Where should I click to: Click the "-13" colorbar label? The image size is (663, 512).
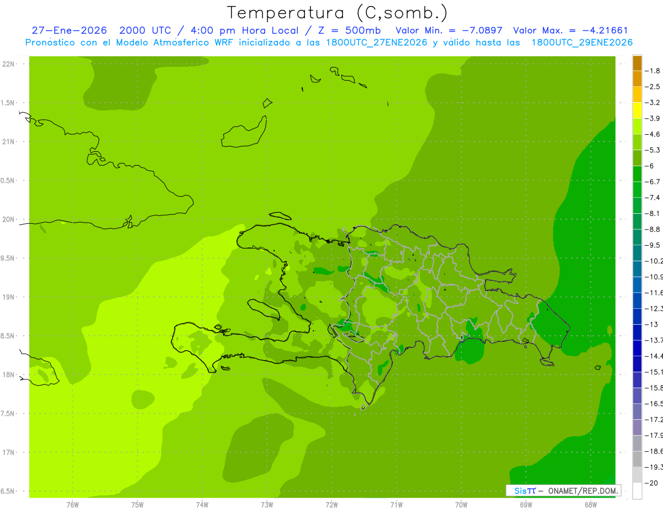coord(653,324)
